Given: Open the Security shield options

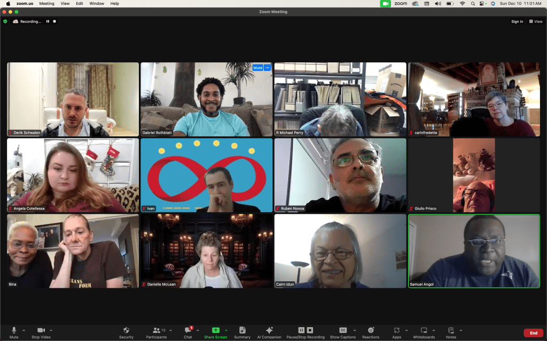Looking at the screenshot, I should pos(126,332).
